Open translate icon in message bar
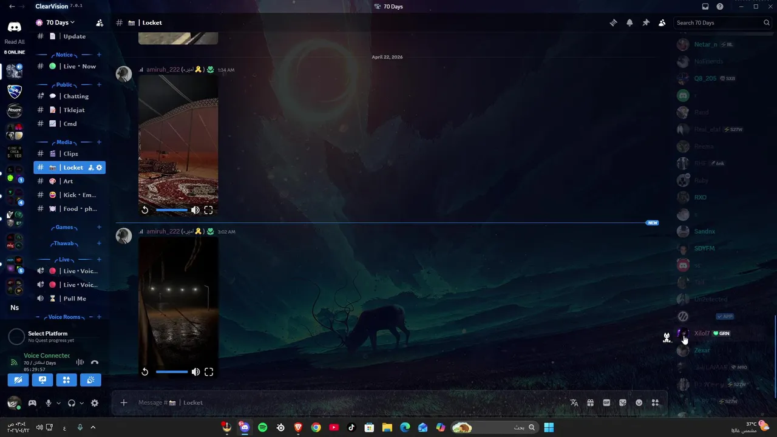The height and width of the screenshot is (437, 777). (x=574, y=402)
